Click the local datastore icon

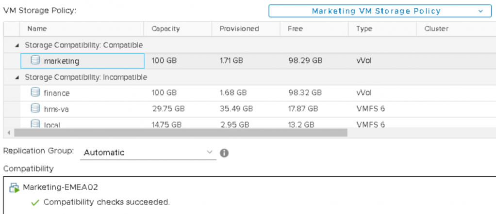pyautogui.click(x=35, y=124)
